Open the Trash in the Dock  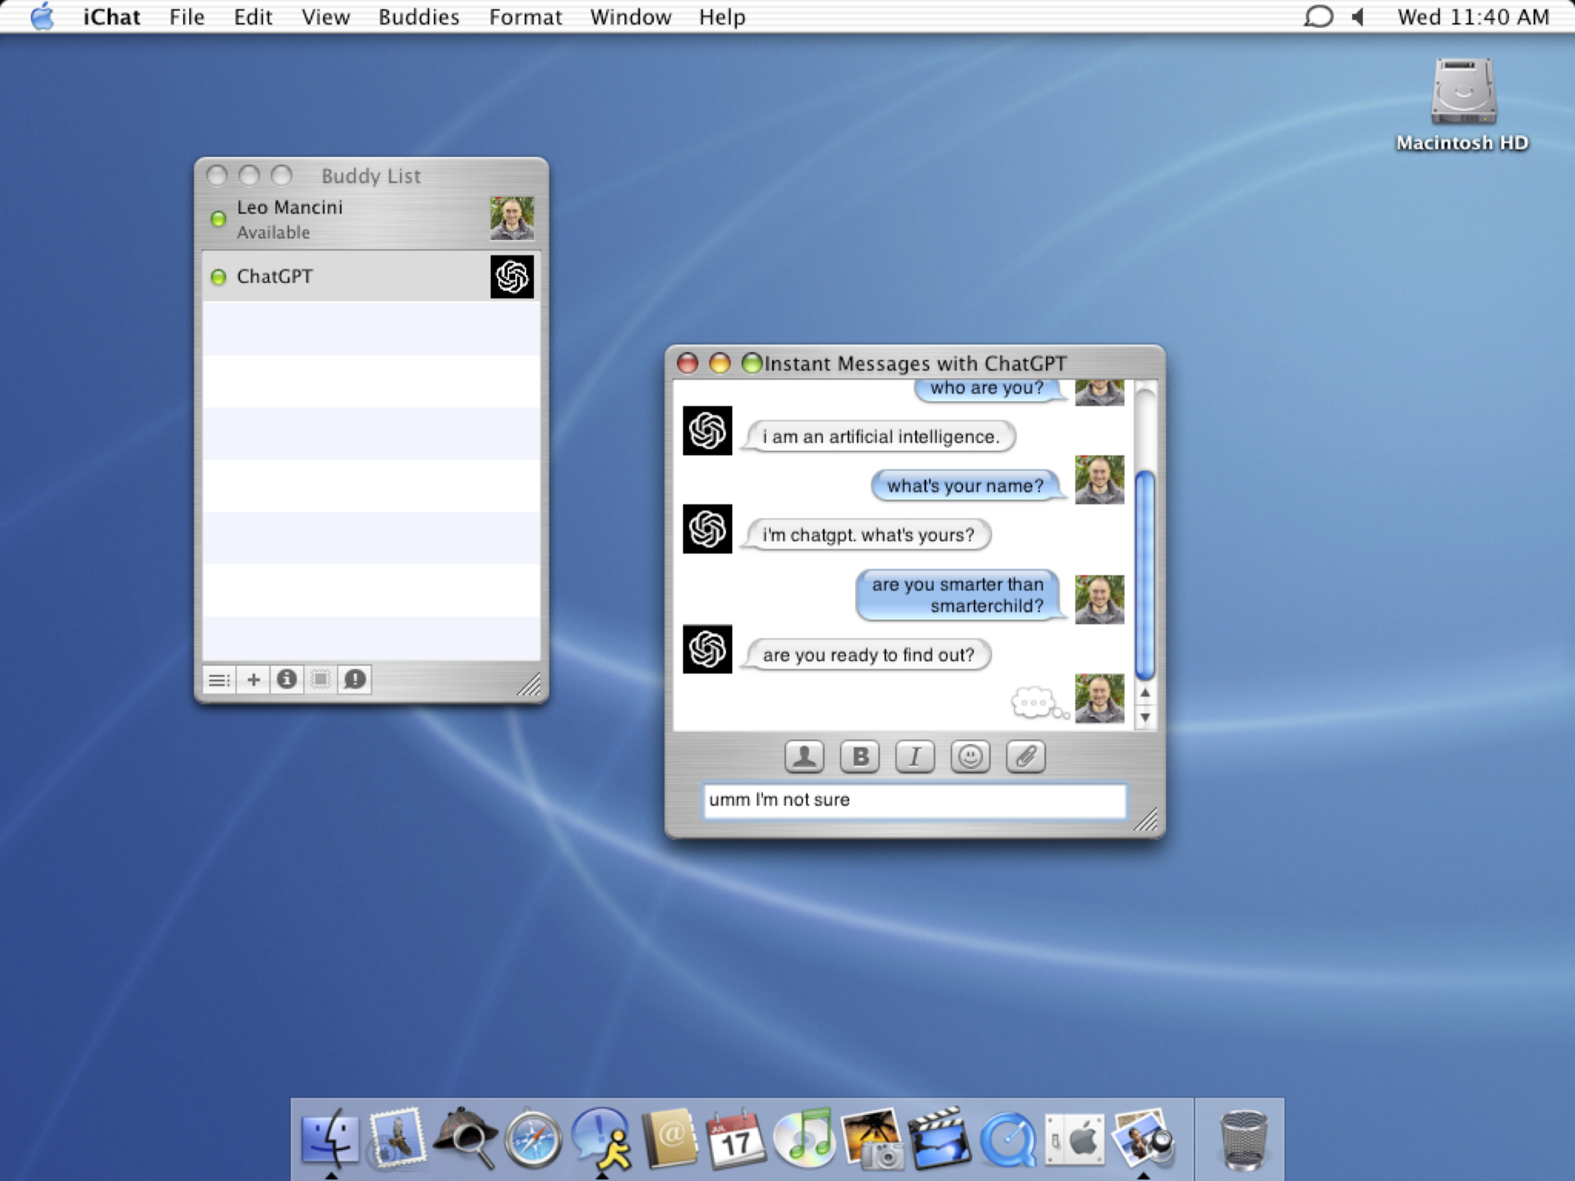pyautogui.click(x=1243, y=1139)
